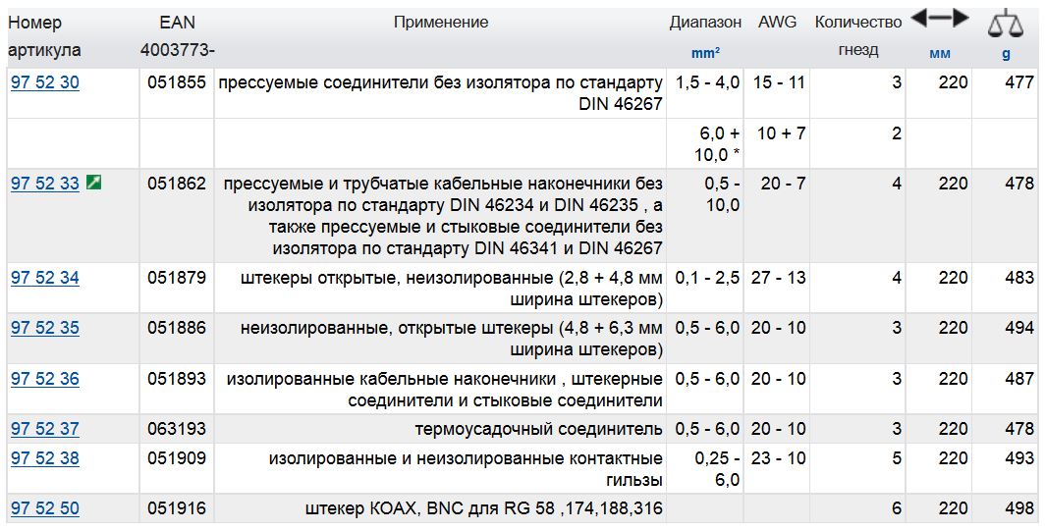The width and height of the screenshot is (1045, 531).
Task: Go to article 97 52 37
Action: pyautogui.click(x=45, y=429)
